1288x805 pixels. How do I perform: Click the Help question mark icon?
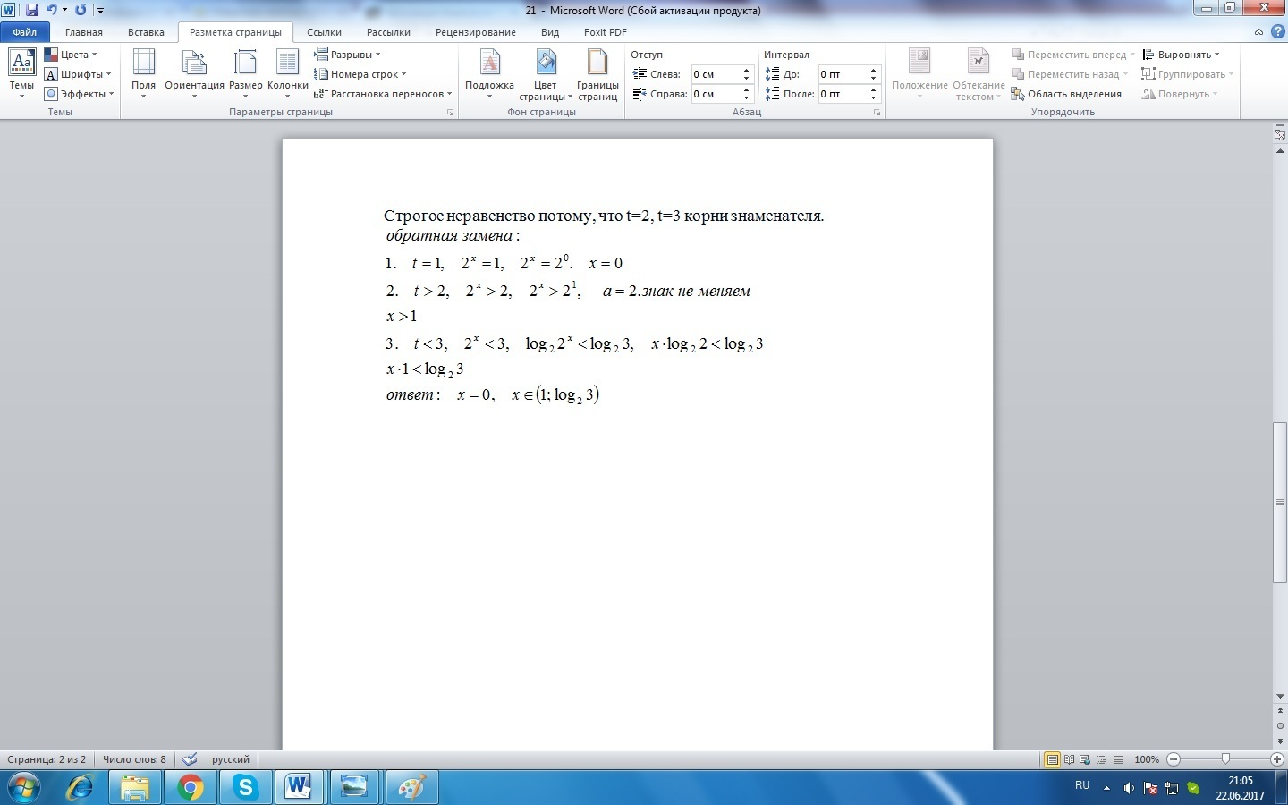(x=1276, y=32)
